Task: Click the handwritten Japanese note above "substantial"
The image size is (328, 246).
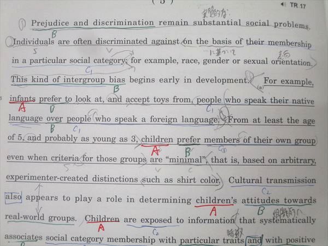Action: click(215, 13)
